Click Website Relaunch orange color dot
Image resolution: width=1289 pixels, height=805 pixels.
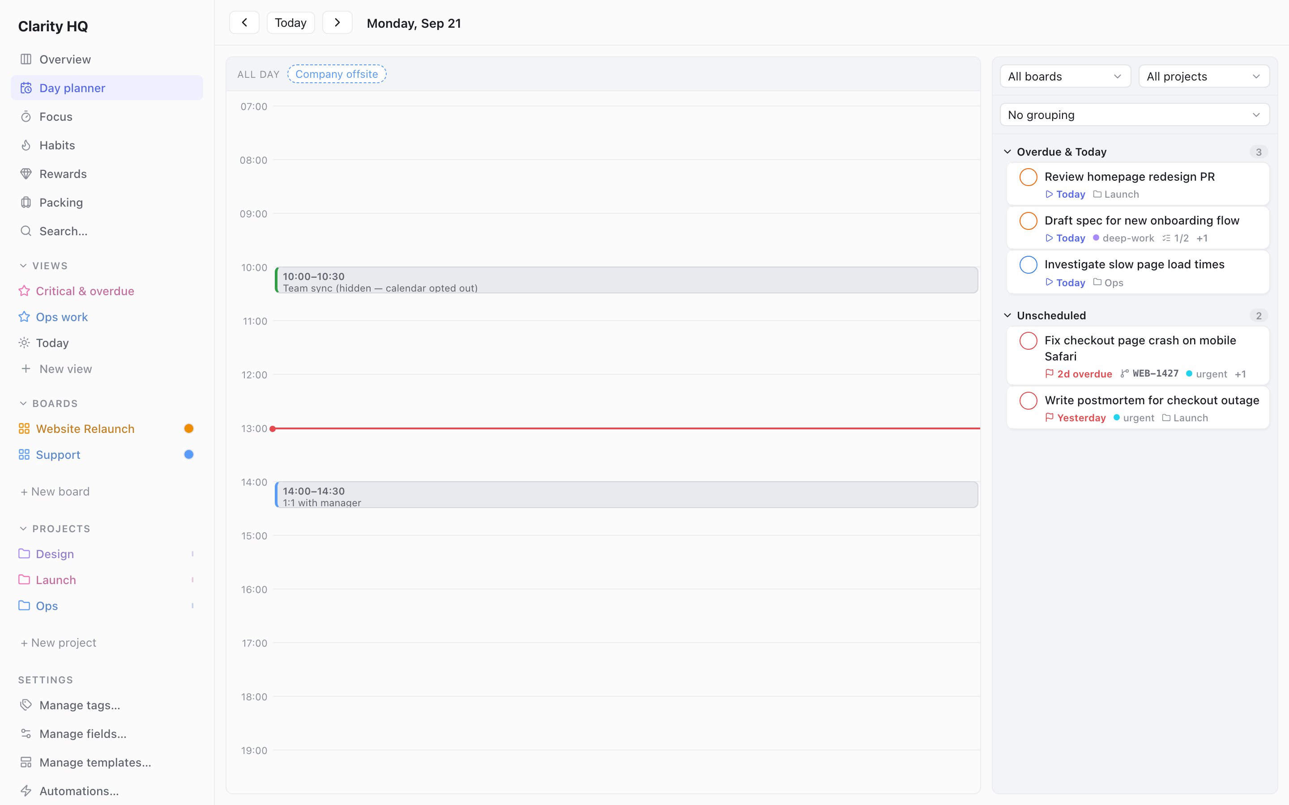[188, 428]
